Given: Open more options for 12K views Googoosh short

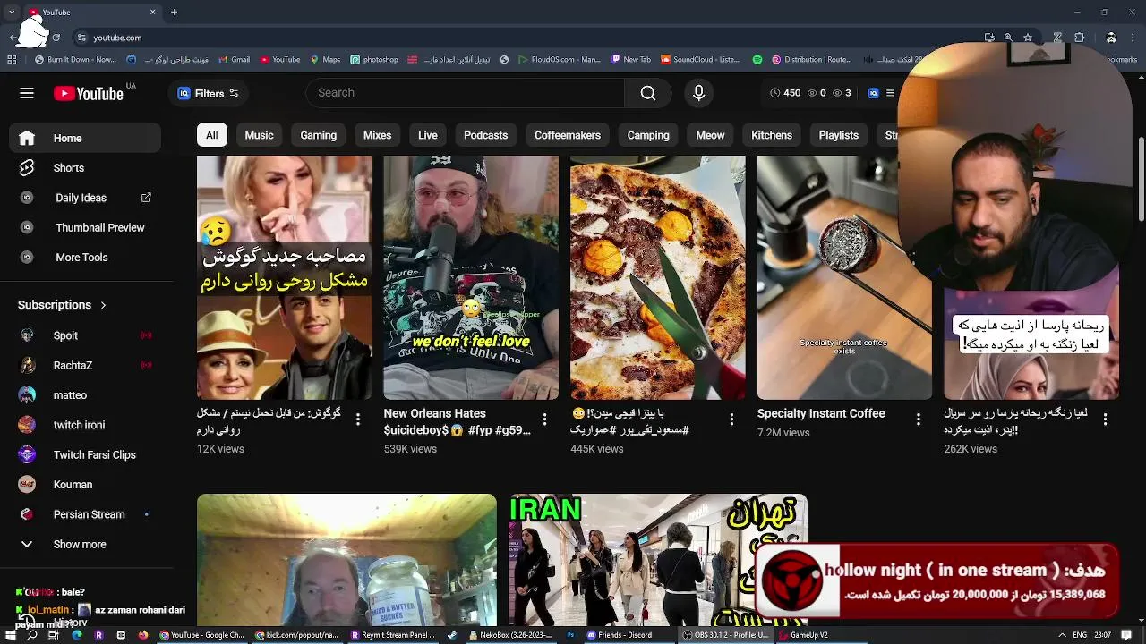Looking at the screenshot, I should tap(358, 419).
